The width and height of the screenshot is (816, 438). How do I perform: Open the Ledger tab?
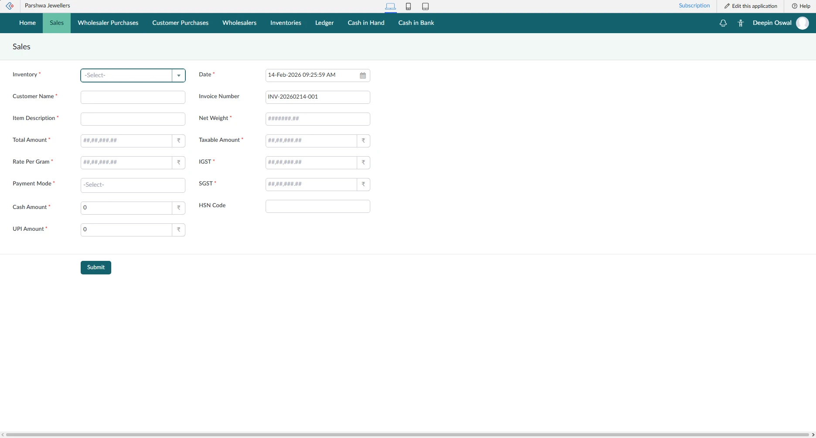click(x=324, y=23)
